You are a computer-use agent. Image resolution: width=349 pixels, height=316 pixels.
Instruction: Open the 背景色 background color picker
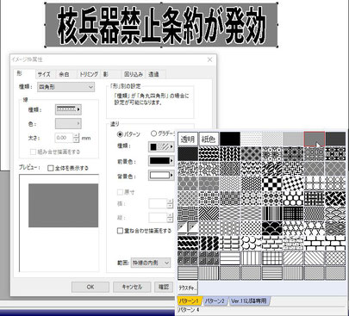pos(161,175)
